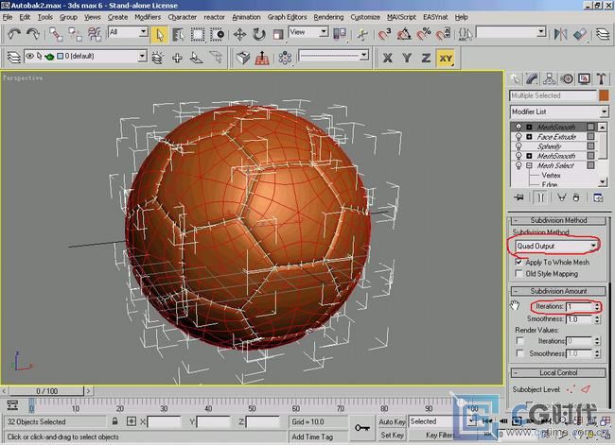Select the Move tool

(x=239, y=34)
